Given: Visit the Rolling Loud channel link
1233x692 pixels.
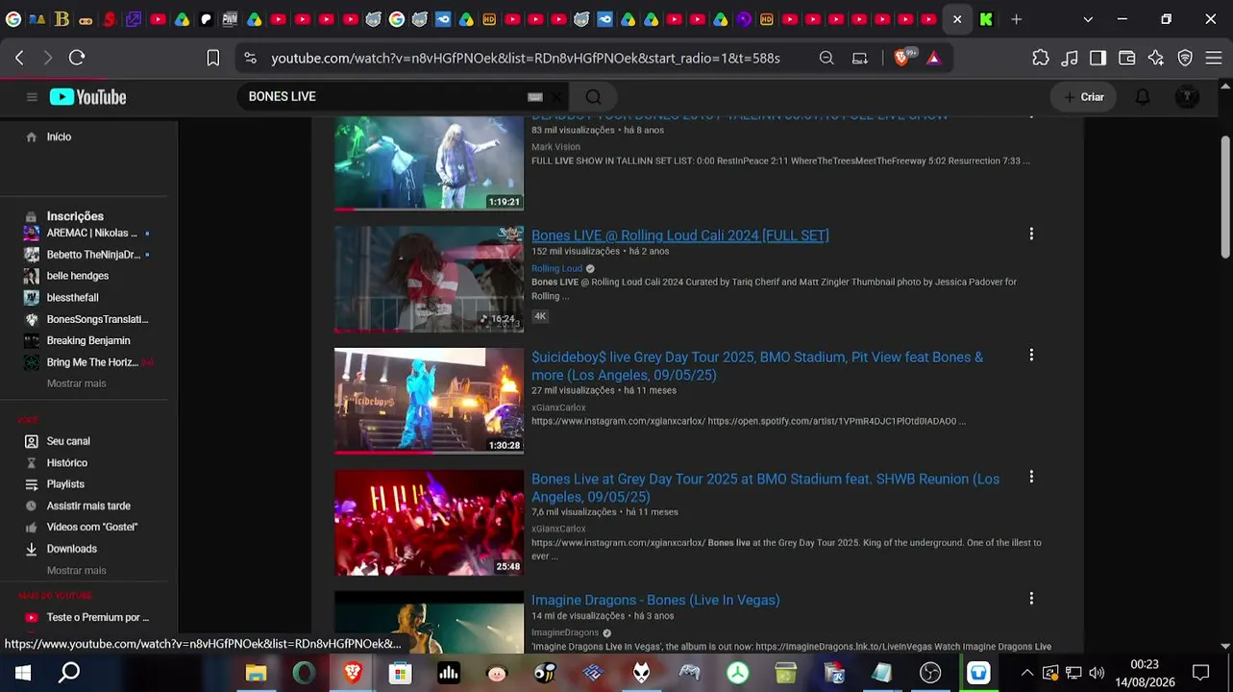Looking at the screenshot, I should [556, 269].
